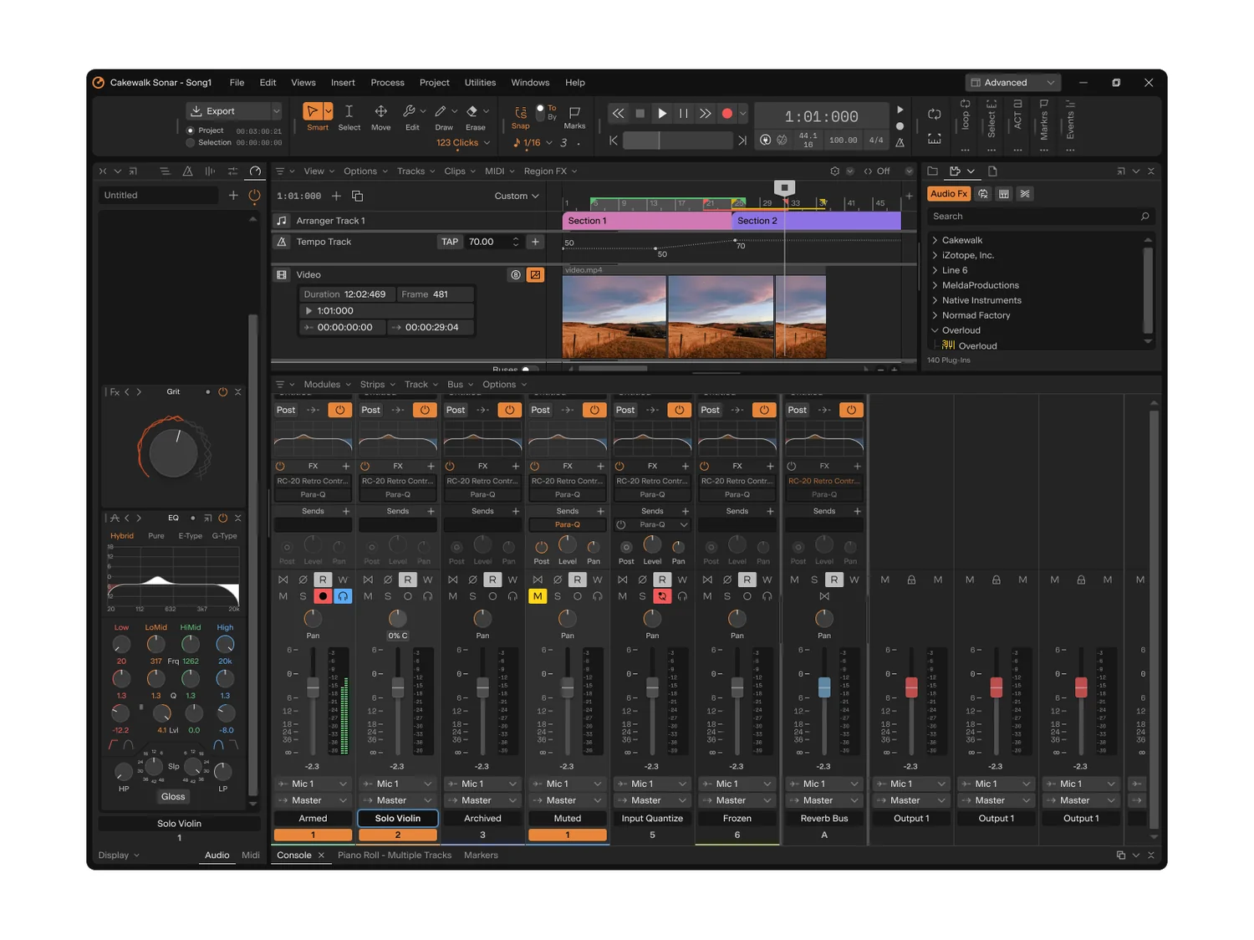The image size is (1254, 940).
Task: Open the 1/16 snap resolution dropdown
Action: click(533, 143)
